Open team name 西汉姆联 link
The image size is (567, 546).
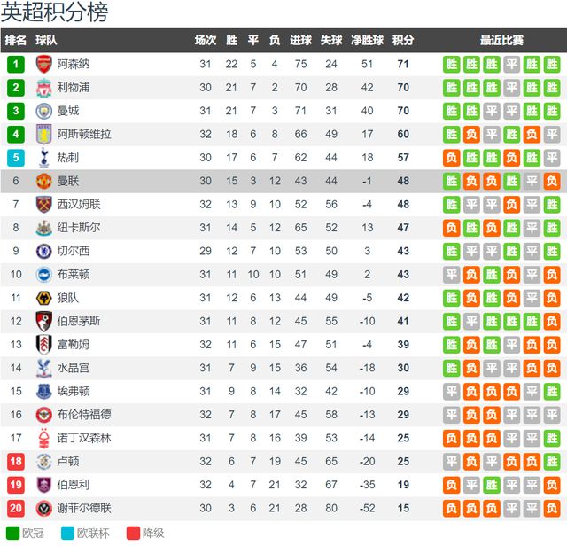tap(79, 204)
